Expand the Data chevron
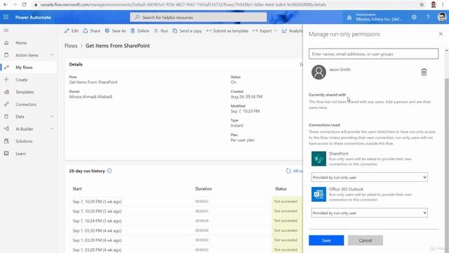The width and height of the screenshot is (449, 253). pyautogui.click(x=51, y=116)
